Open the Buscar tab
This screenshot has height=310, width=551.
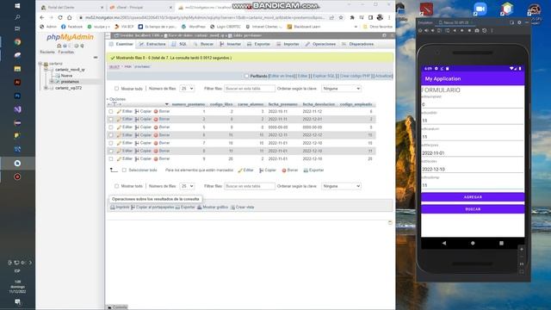coord(203,44)
